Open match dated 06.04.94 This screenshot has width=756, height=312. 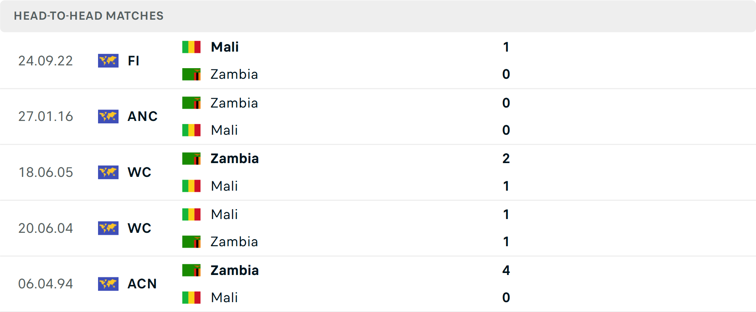(46, 284)
